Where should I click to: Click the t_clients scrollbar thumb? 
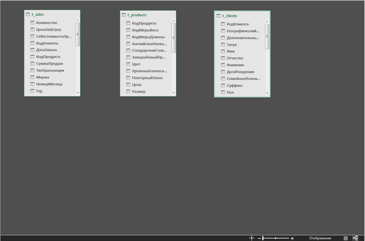point(267,37)
